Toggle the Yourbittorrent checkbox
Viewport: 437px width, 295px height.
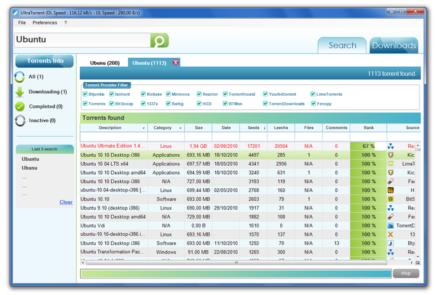pyautogui.click(x=265, y=94)
